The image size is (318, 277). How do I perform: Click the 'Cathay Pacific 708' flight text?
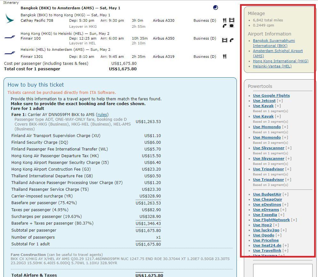point(37,20)
